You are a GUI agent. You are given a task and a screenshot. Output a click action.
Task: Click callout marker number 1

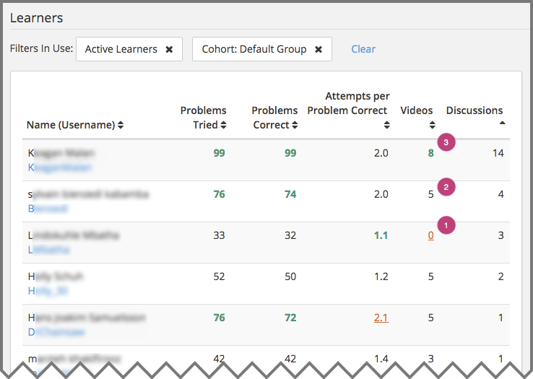coord(446,226)
